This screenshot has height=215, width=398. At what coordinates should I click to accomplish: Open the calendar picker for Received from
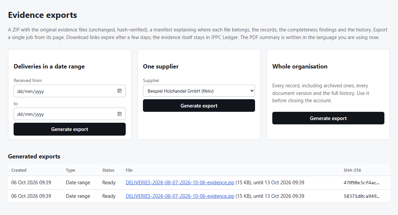pyautogui.click(x=119, y=91)
